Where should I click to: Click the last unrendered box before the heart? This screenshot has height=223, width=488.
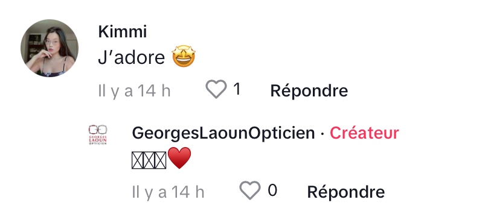click(161, 160)
